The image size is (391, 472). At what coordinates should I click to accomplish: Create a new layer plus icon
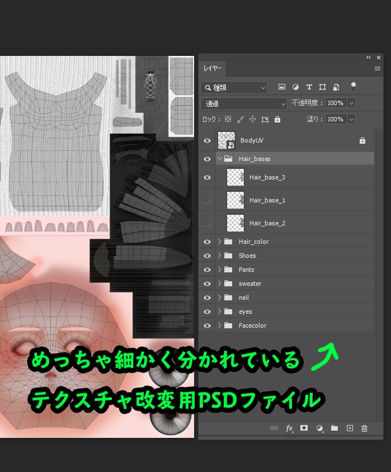[x=350, y=428]
